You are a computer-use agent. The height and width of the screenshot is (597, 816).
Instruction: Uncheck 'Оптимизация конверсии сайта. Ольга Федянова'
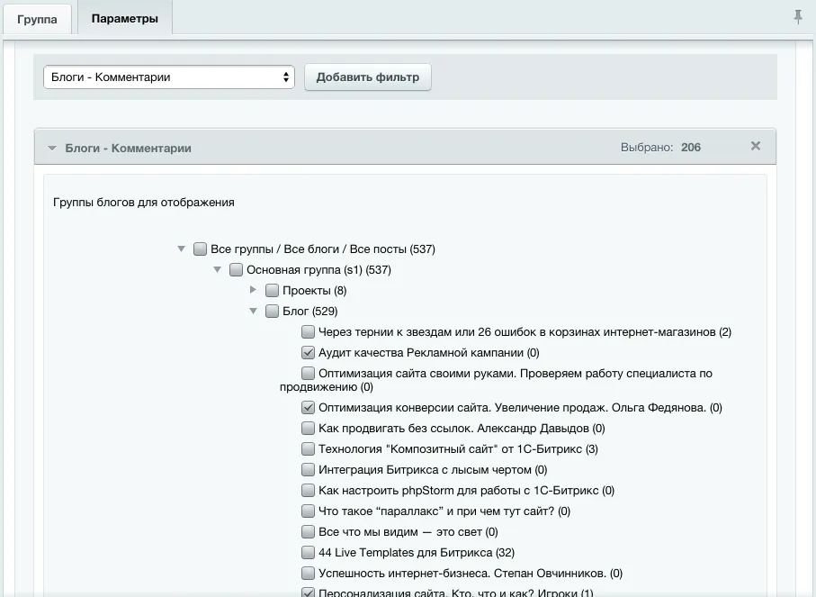coord(306,407)
